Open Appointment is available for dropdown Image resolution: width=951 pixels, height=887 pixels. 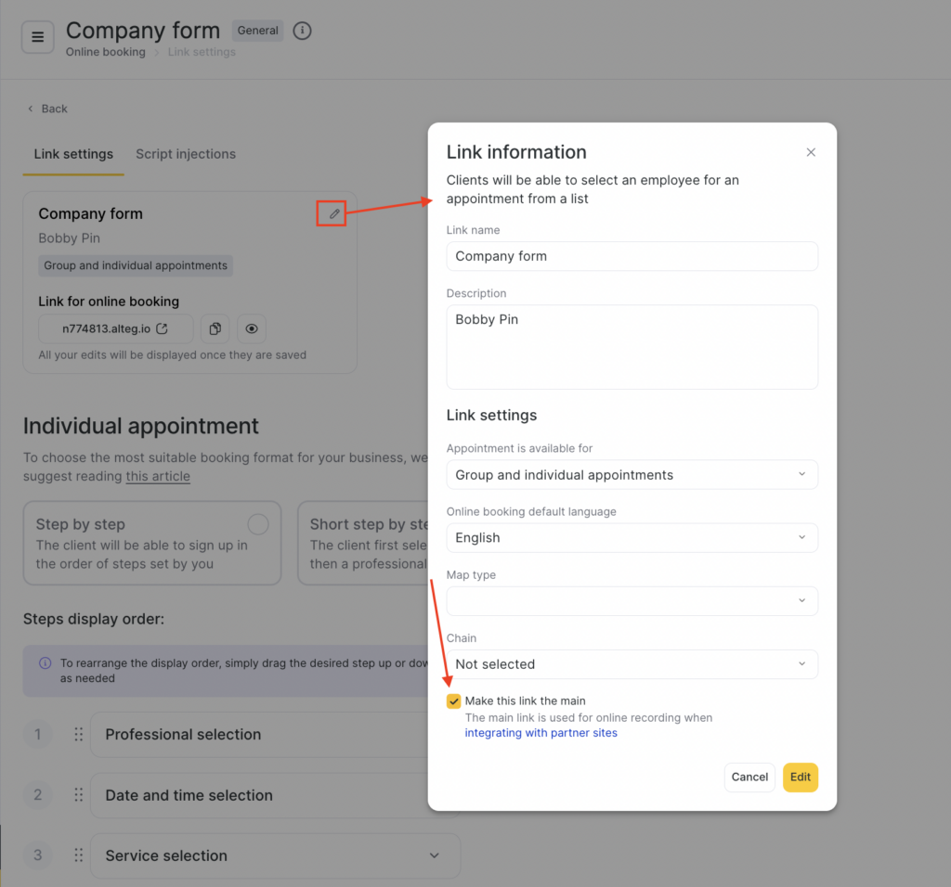632,475
